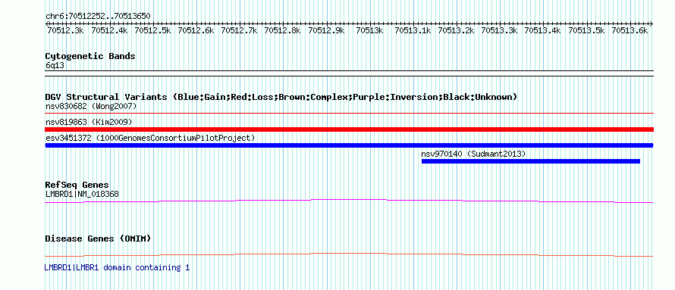
Task: Click the 70513.6k ruler tick label
Action: click(629, 30)
